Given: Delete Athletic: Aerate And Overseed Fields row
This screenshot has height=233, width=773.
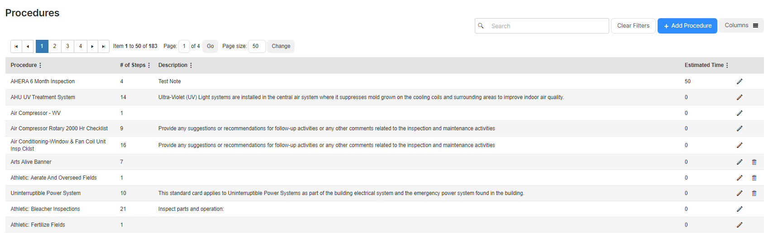Looking at the screenshot, I should pyautogui.click(x=754, y=178).
